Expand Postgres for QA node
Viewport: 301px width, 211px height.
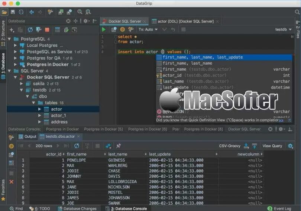(15, 58)
